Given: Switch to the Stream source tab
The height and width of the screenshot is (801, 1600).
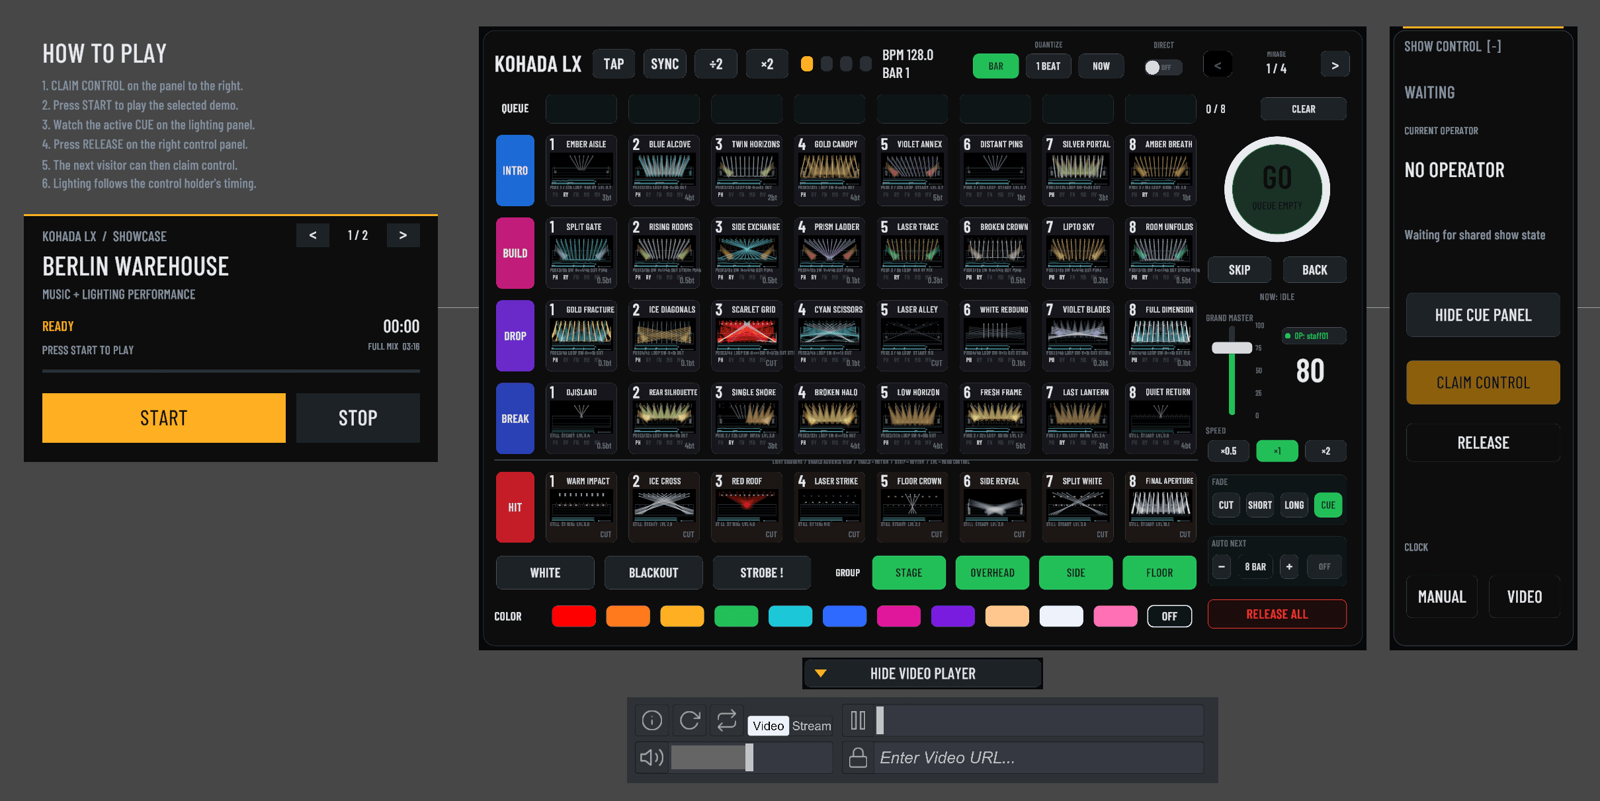Looking at the screenshot, I should tap(812, 726).
